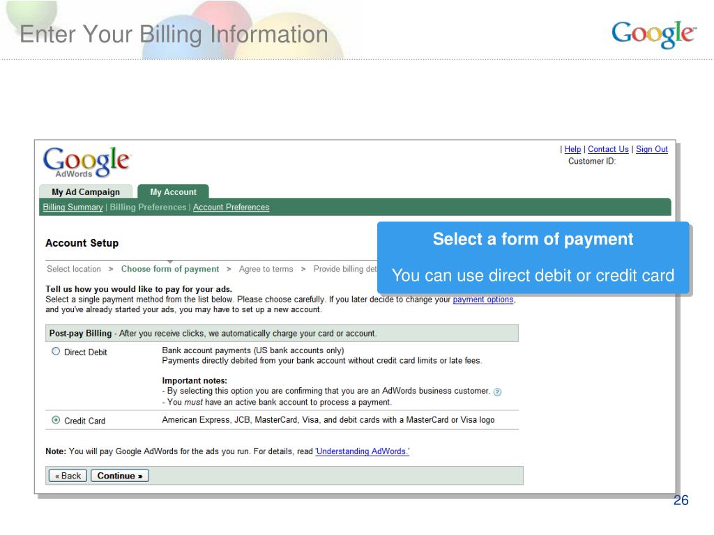Open the Contact Us link
This screenshot has width=714, height=535.
point(608,149)
